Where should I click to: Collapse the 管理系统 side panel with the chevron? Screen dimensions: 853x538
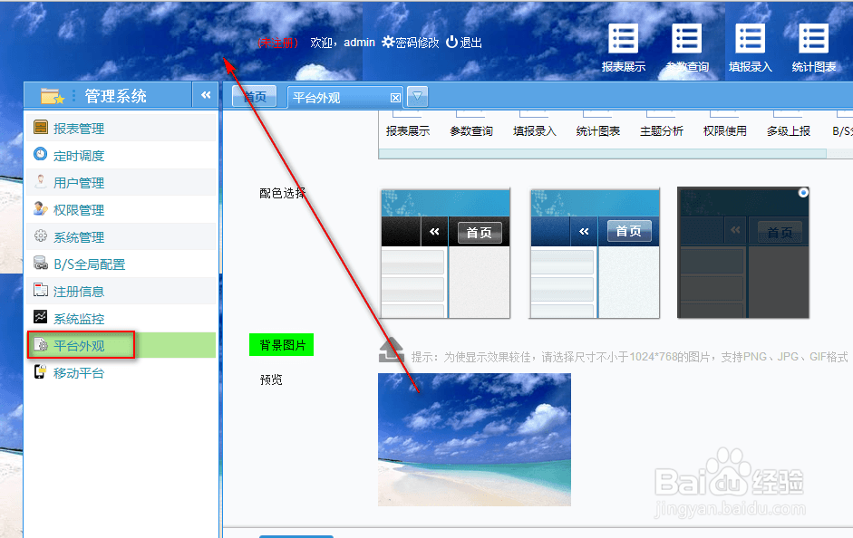pyautogui.click(x=206, y=94)
